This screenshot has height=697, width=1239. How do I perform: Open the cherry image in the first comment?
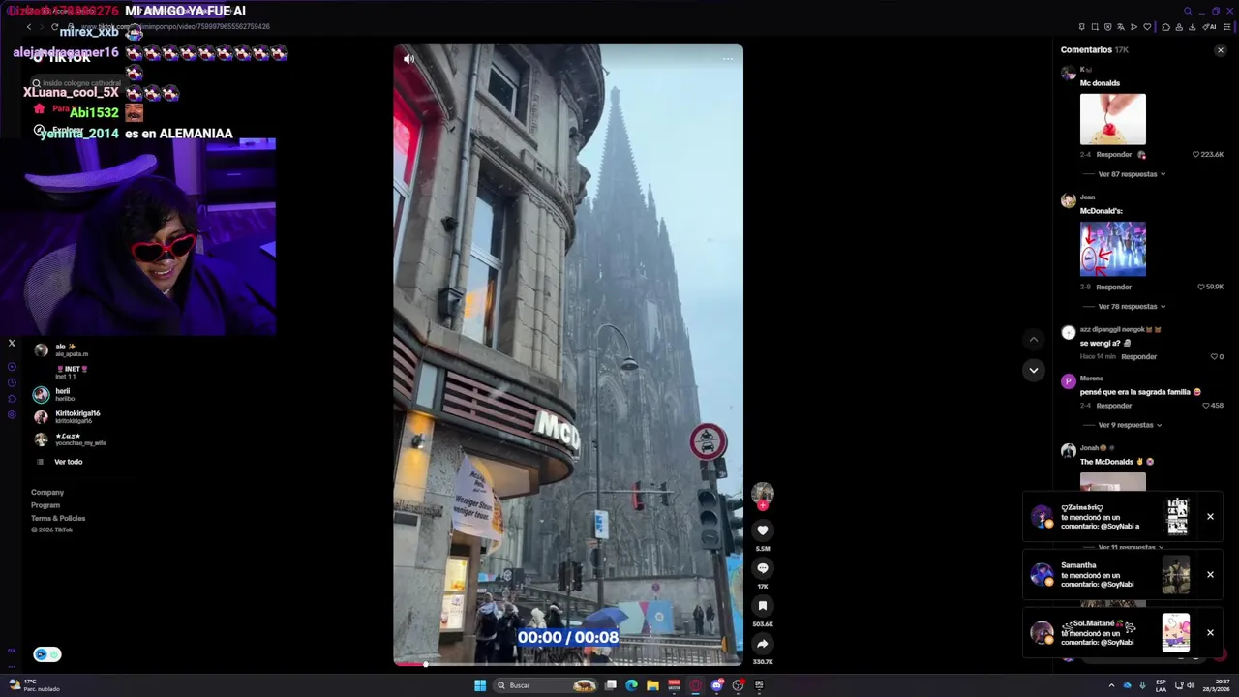tap(1112, 119)
